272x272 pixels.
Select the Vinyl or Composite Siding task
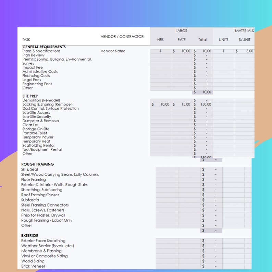click(x=45, y=256)
